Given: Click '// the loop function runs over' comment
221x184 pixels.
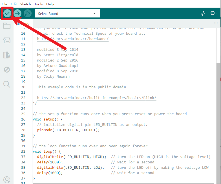Looking at the screenshot, I should (x=90, y=146).
